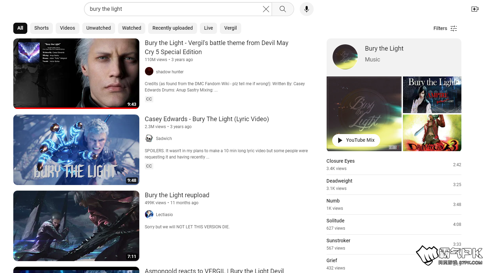Click the Bury the Light music avatar

click(x=345, y=57)
